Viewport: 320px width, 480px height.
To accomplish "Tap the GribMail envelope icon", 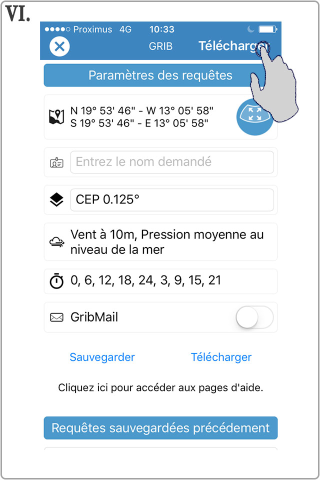I will [56, 317].
